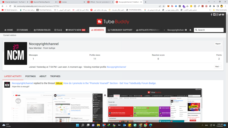The height and width of the screenshot is (128, 228).
Task: Open the Twitter social icon in header
Action: pyautogui.click(x=220, y=15)
